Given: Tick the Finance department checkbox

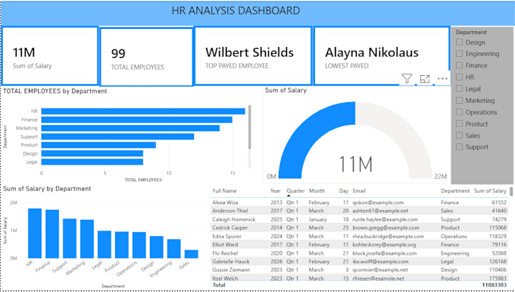Looking at the screenshot, I should click(x=459, y=65).
